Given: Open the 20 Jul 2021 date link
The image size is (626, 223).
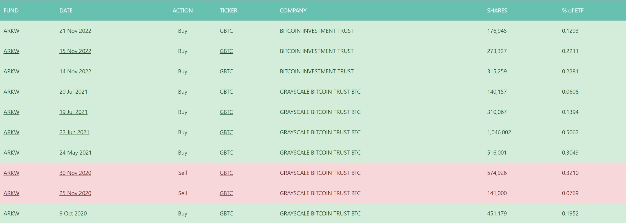Looking at the screenshot, I should pos(73,92).
